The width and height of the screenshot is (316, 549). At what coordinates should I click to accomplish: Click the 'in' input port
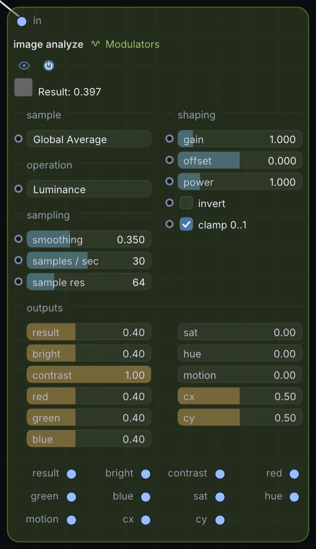click(x=21, y=21)
